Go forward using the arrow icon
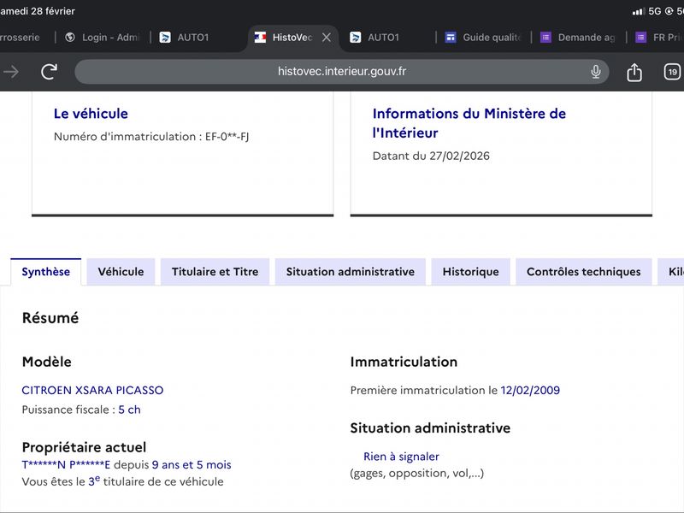This screenshot has height=513, width=684. point(11,72)
